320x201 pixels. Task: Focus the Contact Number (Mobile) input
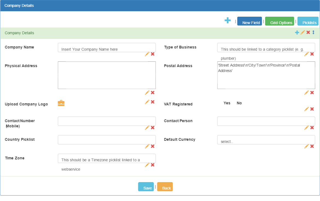107,121
